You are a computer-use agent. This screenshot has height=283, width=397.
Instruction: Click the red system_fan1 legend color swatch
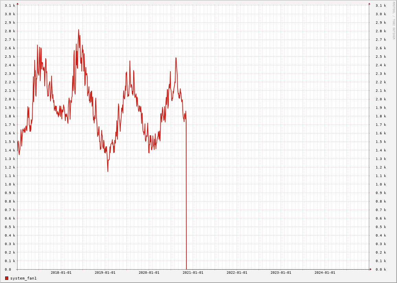[x=7, y=278]
